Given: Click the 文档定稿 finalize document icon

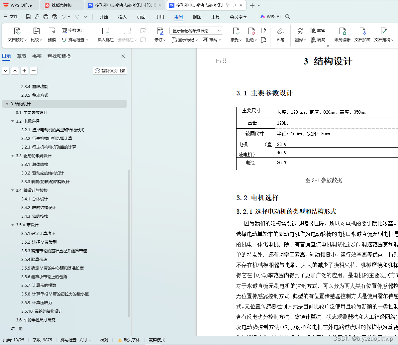Looking at the screenshot, I should 384,35.
